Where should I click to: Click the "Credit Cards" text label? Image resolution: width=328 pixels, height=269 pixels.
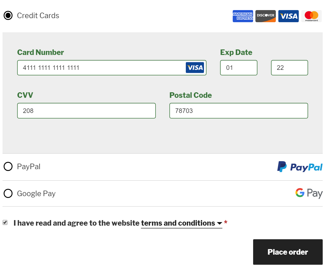point(38,16)
